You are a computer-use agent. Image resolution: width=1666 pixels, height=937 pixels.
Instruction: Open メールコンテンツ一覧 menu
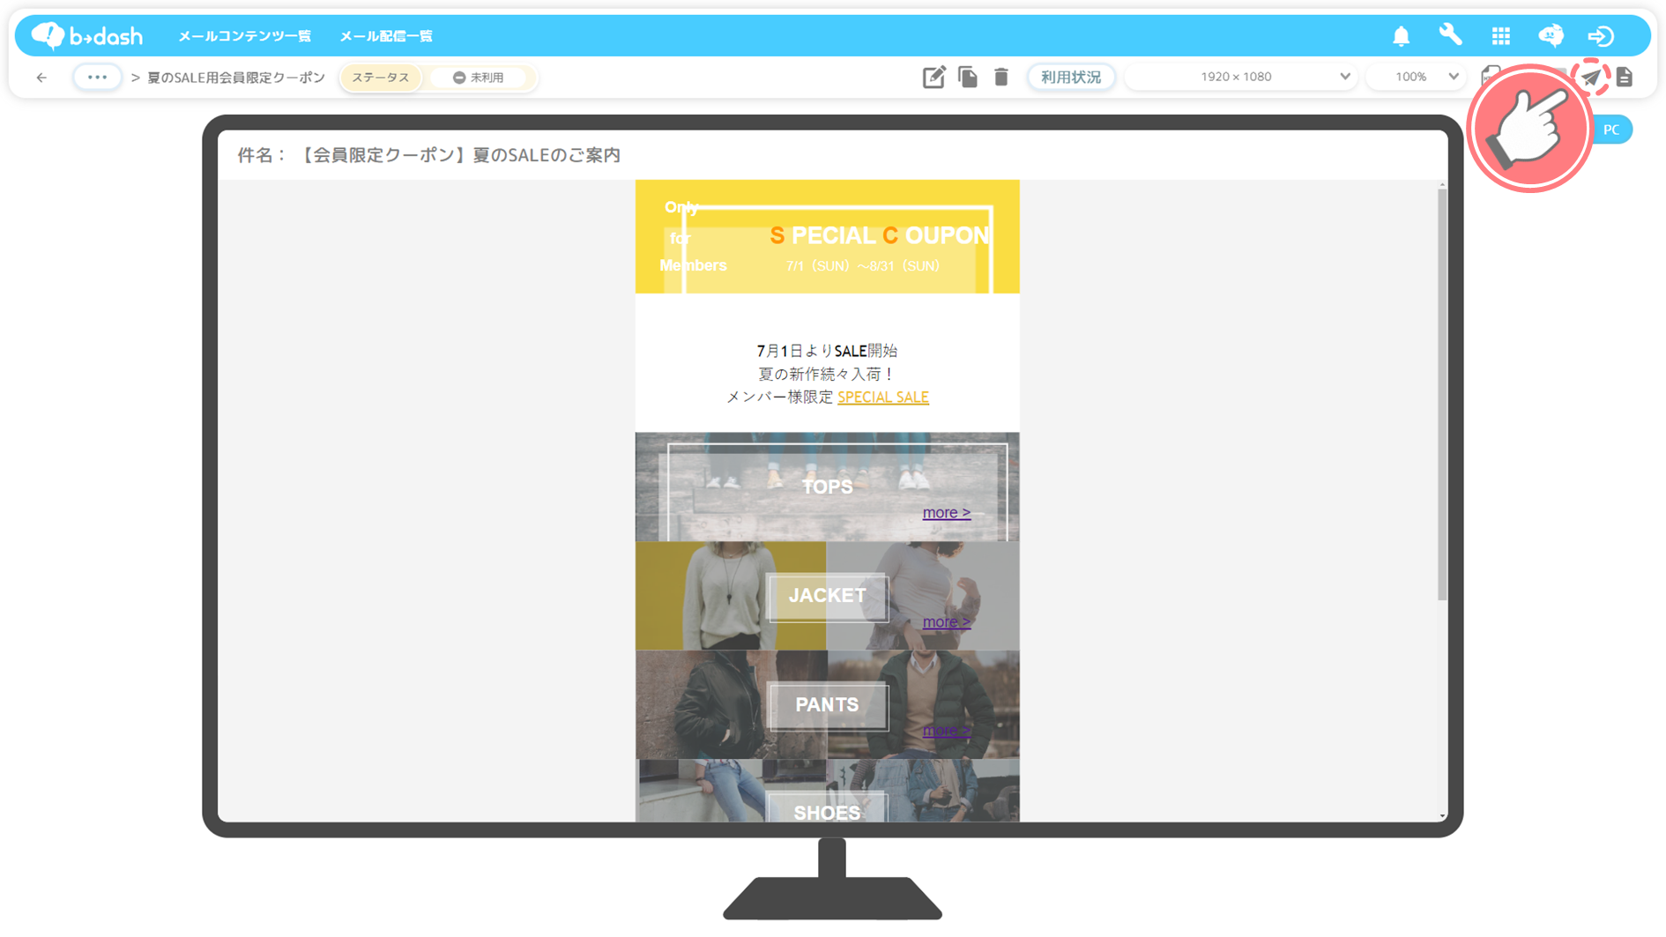coord(244,36)
